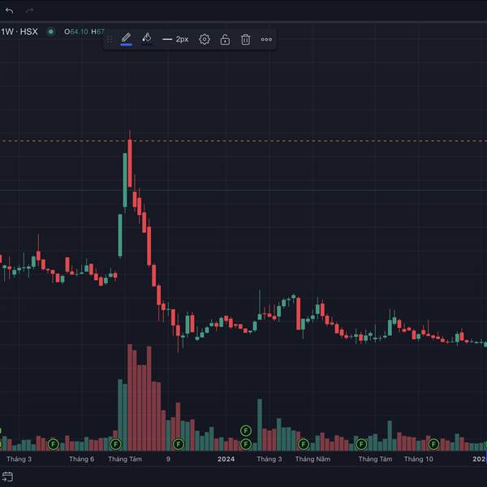Click the undo arrow icon
Screen dimensions: 487x487
[x=9, y=11]
